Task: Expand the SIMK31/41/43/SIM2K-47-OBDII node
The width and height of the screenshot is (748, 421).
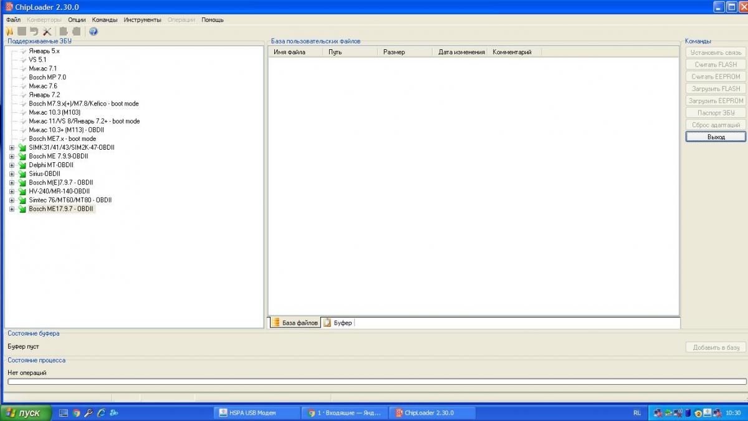Action: 12,148
